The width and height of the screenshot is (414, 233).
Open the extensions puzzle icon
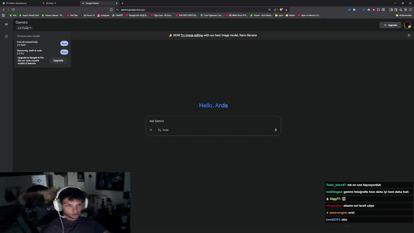tap(378, 10)
